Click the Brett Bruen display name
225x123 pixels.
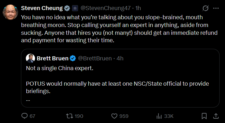tap(53, 58)
